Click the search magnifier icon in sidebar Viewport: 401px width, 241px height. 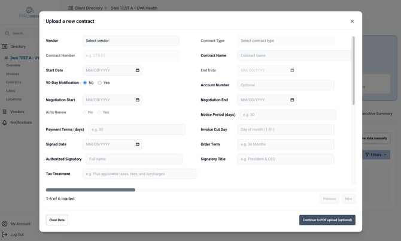pos(7,34)
